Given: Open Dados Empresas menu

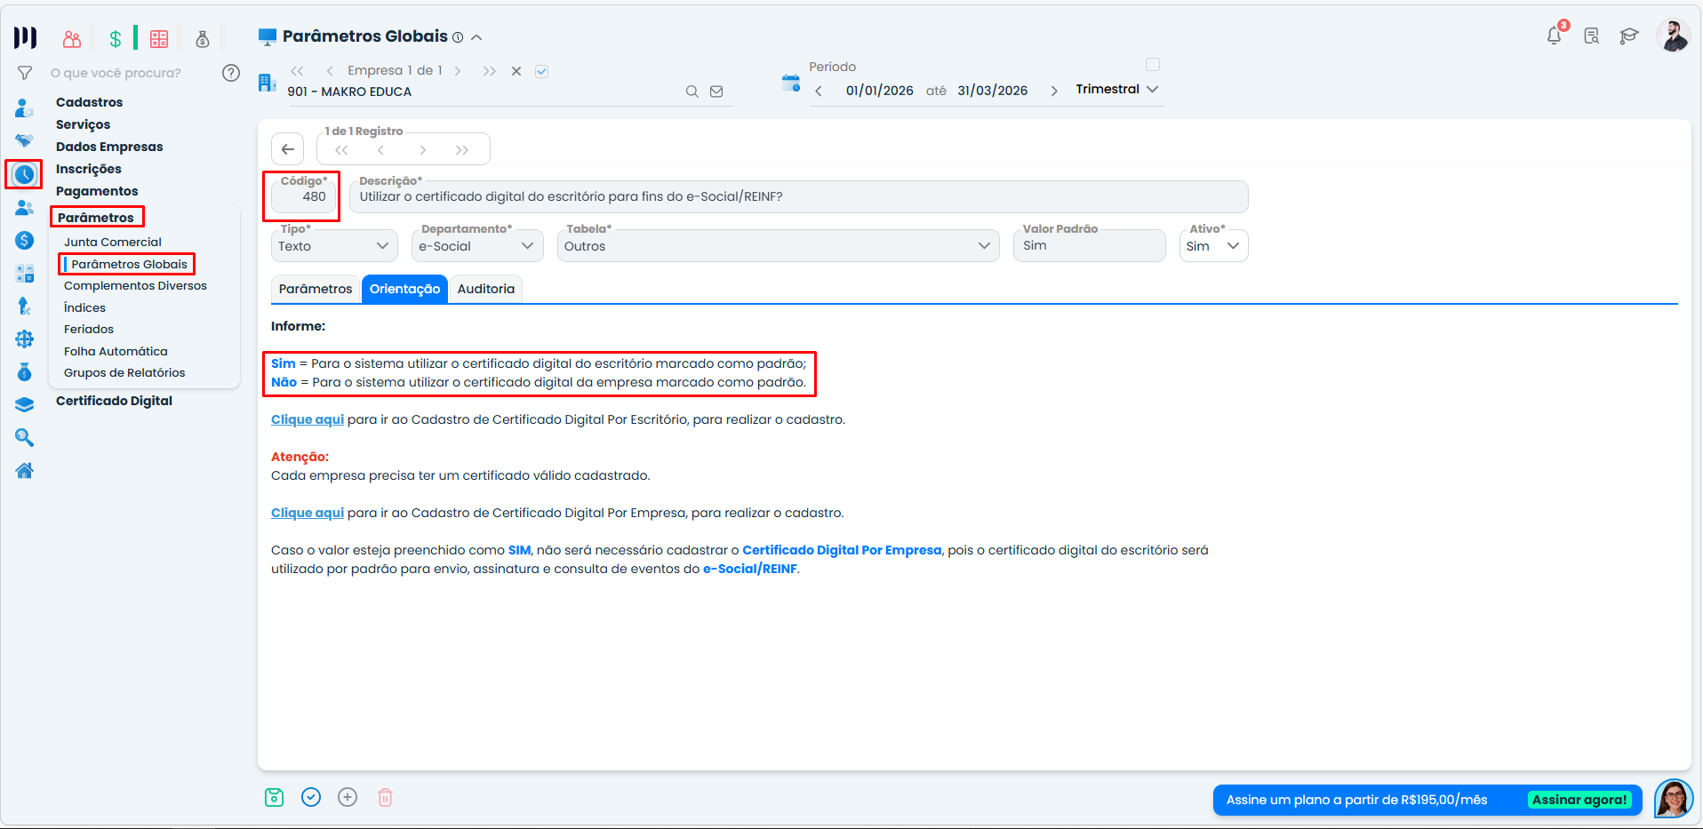Looking at the screenshot, I should (x=109, y=147).
